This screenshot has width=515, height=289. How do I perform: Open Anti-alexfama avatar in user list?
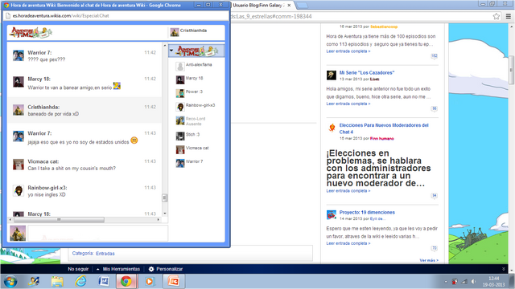point(180,67)
